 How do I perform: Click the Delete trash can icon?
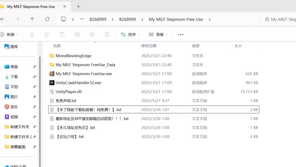[x=107, y=34]
